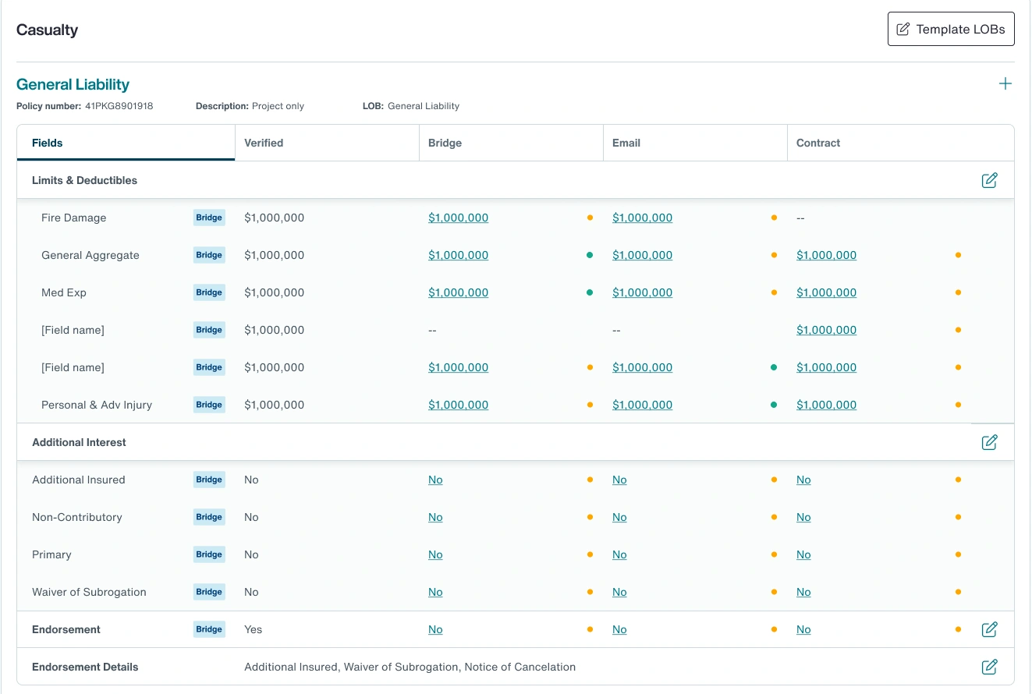Viewport: 1032px width, 694px height.
Task: Select the Fields tab
Action: click(126, 143)
